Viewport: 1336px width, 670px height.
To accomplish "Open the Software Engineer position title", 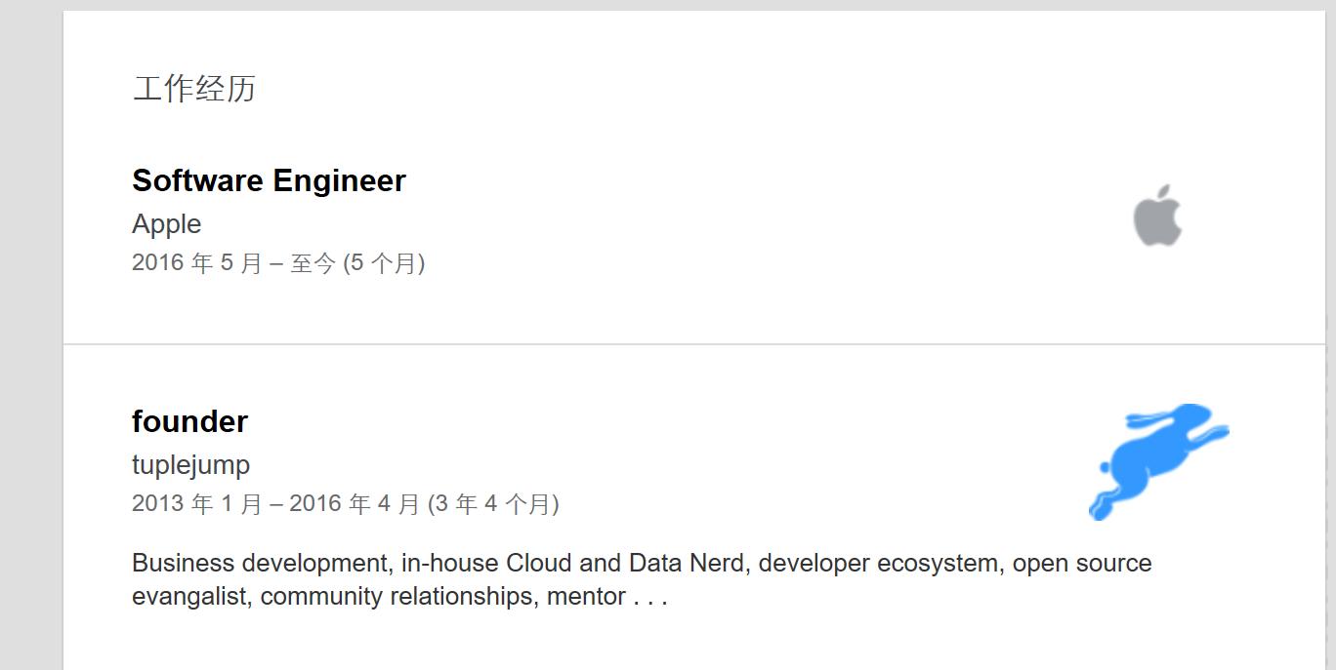I will coord(269,180).
